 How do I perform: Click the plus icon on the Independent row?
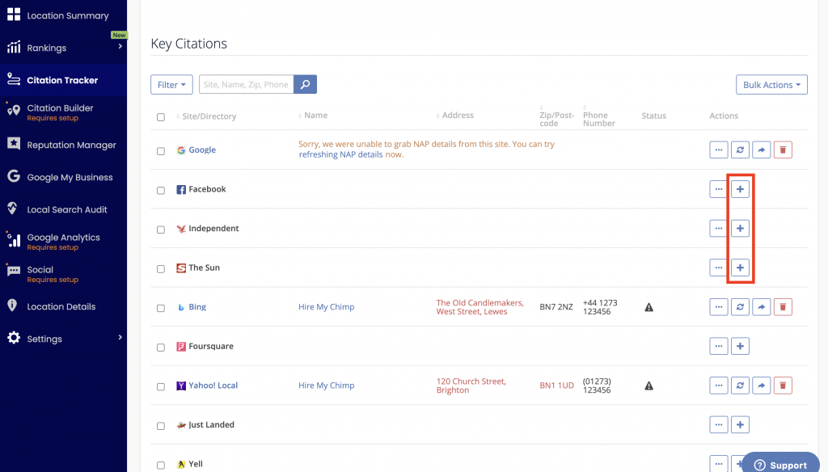pos(740,228)
